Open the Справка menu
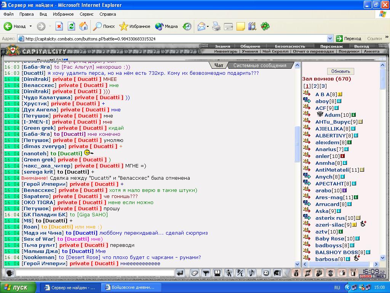The height and width of the screenshot is (293, 390). pyautogui.click(x=107, y=14)
